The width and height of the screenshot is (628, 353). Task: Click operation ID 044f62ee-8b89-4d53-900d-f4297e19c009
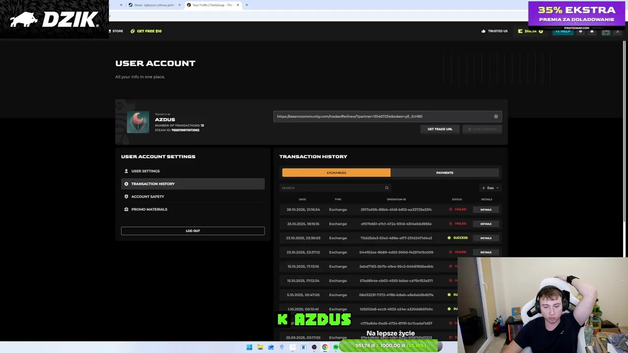[396, 252]
